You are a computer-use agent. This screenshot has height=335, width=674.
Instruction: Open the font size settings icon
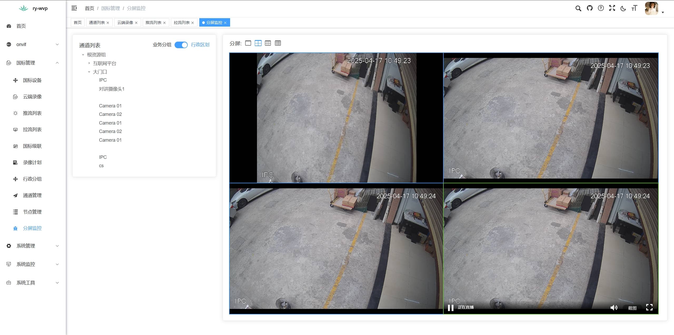click(x=634, y=8)
